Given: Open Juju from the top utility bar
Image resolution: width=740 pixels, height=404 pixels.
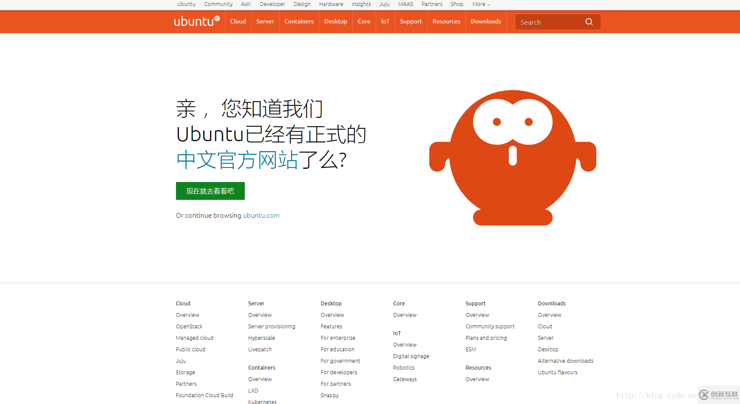Looking at the screenshot, I should coord(384,4).
